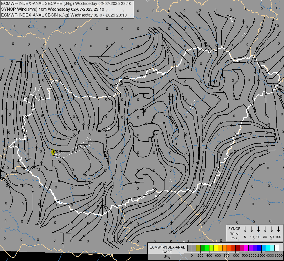Image resolution: width=284 pixels, height=261 pixels.
Task: Select the olive swatch in CAPE legend
Action: (x=198, y=248)
